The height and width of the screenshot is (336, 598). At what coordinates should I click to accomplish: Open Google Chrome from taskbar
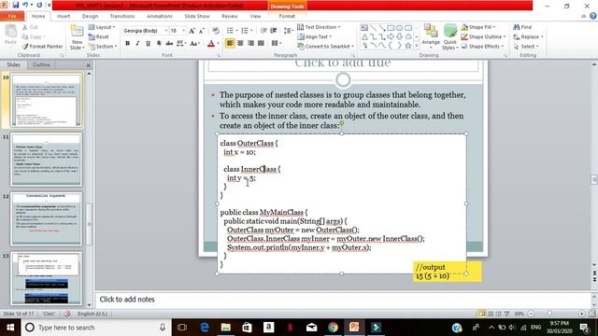coord(333,328)
